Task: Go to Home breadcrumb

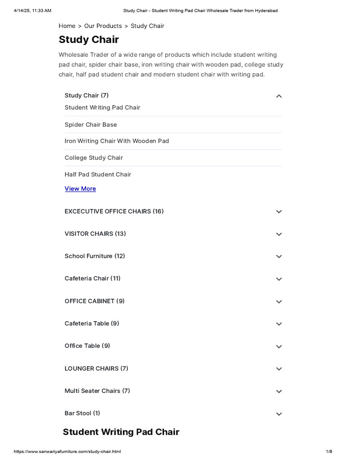Action: (x=67, y=26)
